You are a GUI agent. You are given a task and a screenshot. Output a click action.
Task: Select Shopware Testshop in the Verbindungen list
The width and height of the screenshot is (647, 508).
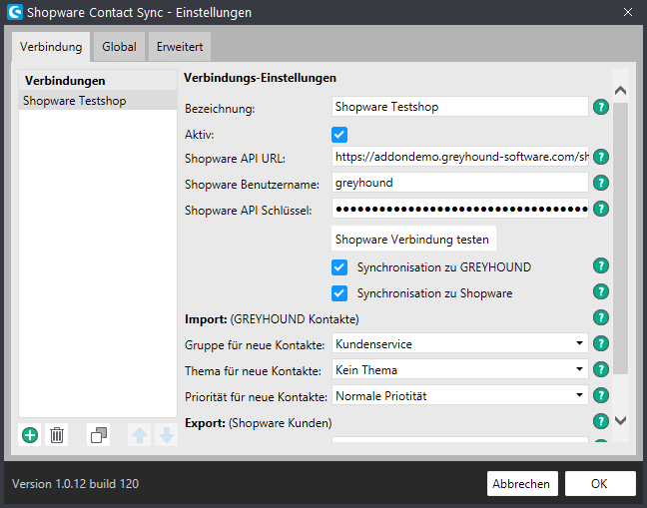point(98,100)
